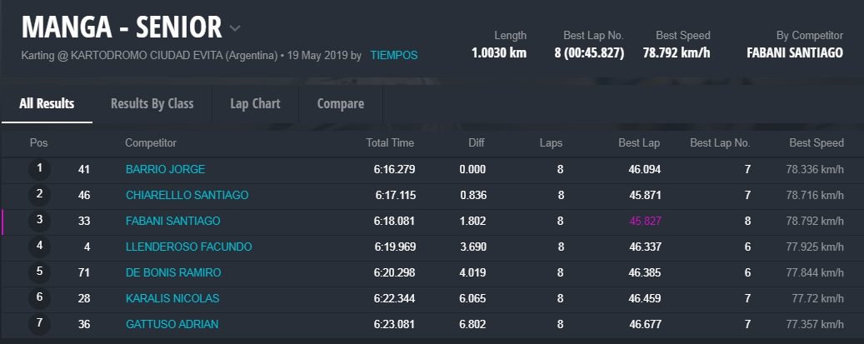Select FABANI SANTIAGO in results table
This screenshot has height=344, width=864.
tap(172, 221)
